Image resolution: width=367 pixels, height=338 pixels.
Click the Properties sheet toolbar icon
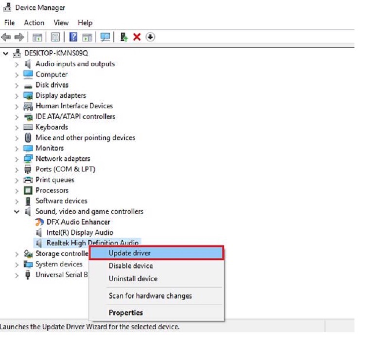click(55, 37)
